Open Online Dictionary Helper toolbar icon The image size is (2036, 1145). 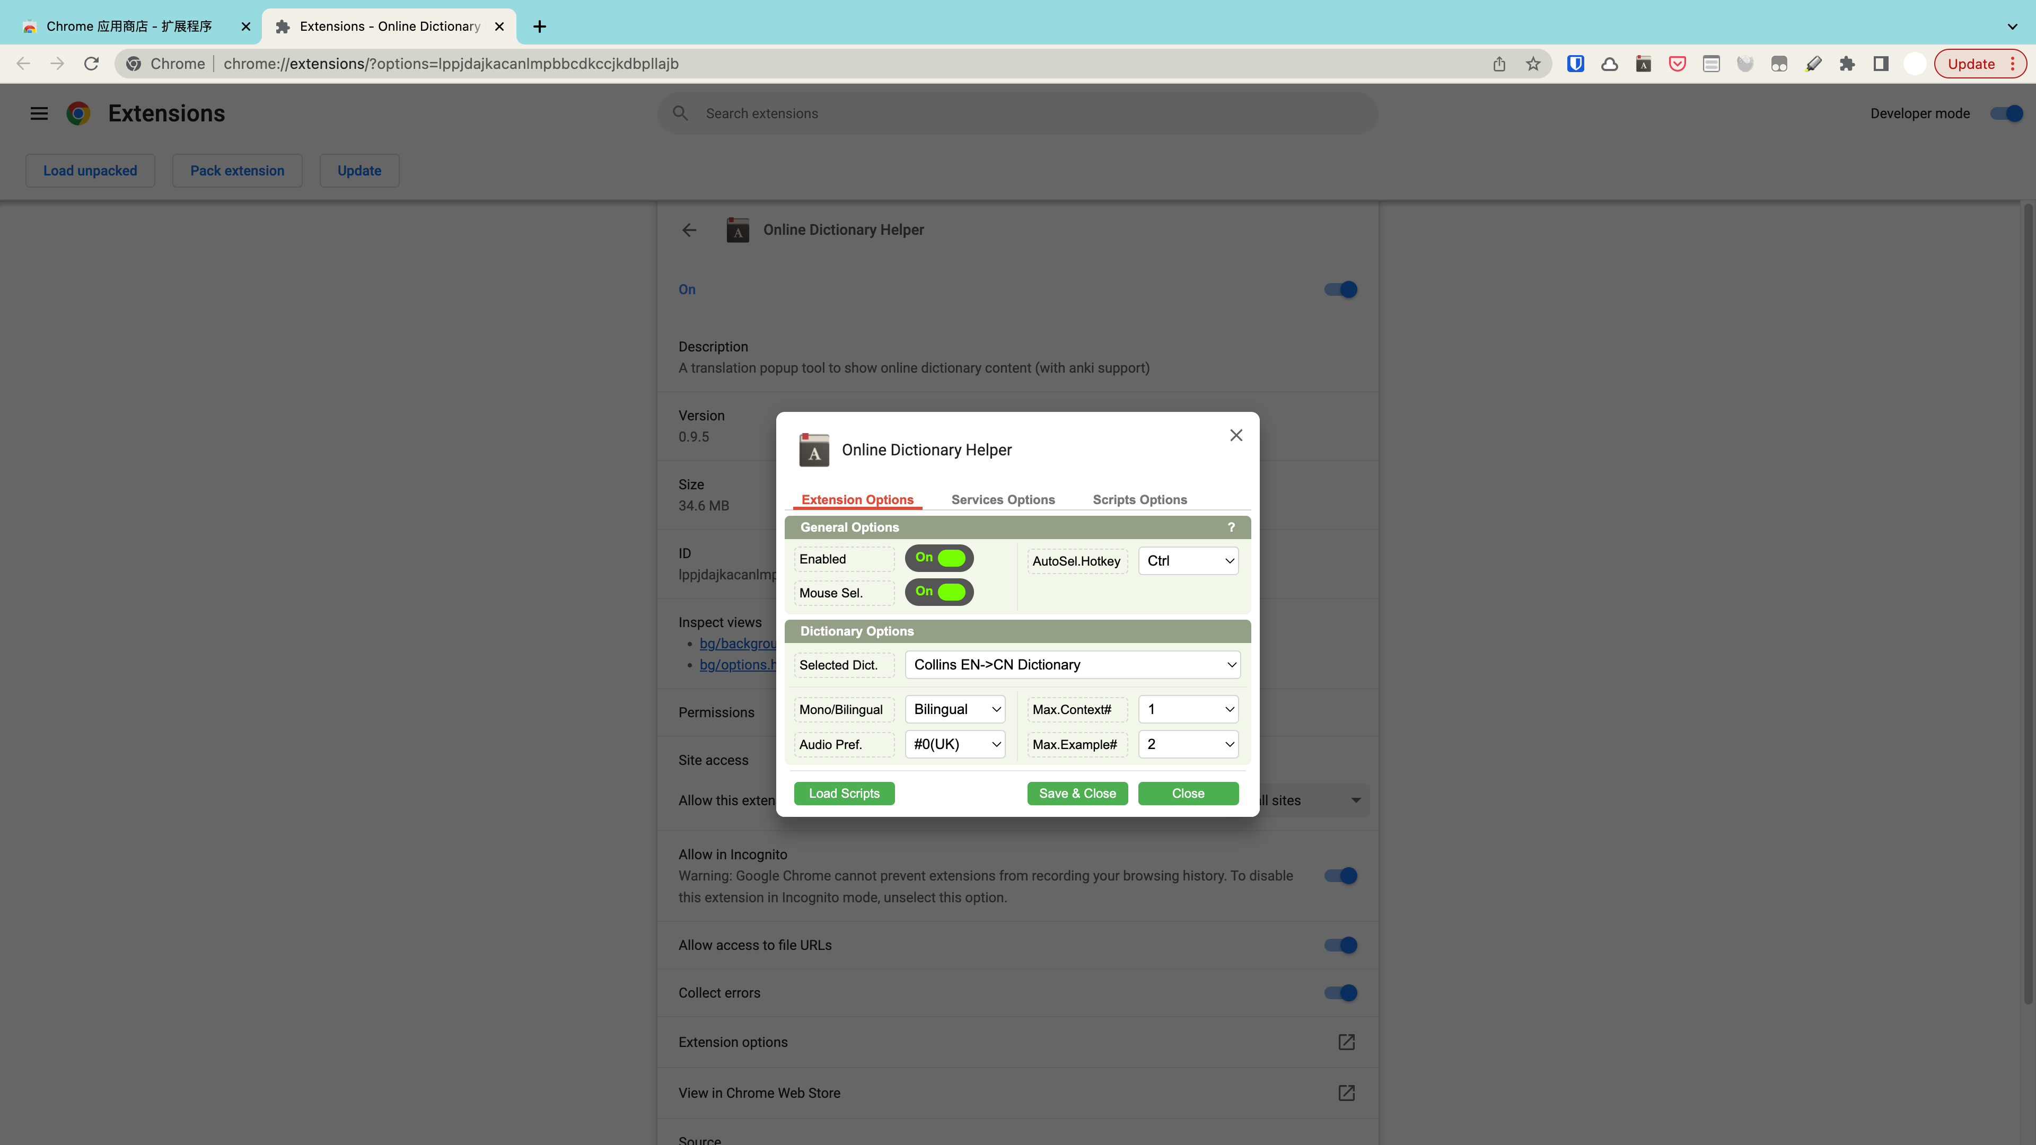pyautogui.click(x=1643, y=64)
